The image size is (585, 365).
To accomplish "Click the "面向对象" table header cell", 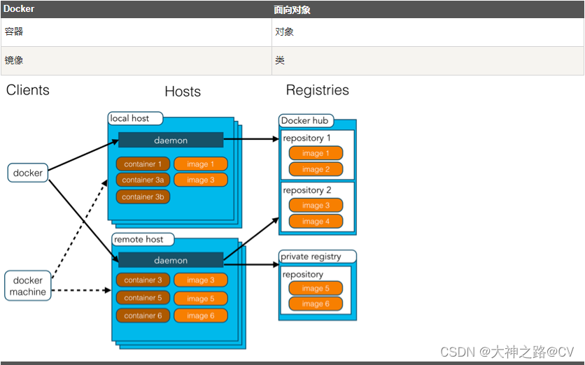I will tap(428, 9).
